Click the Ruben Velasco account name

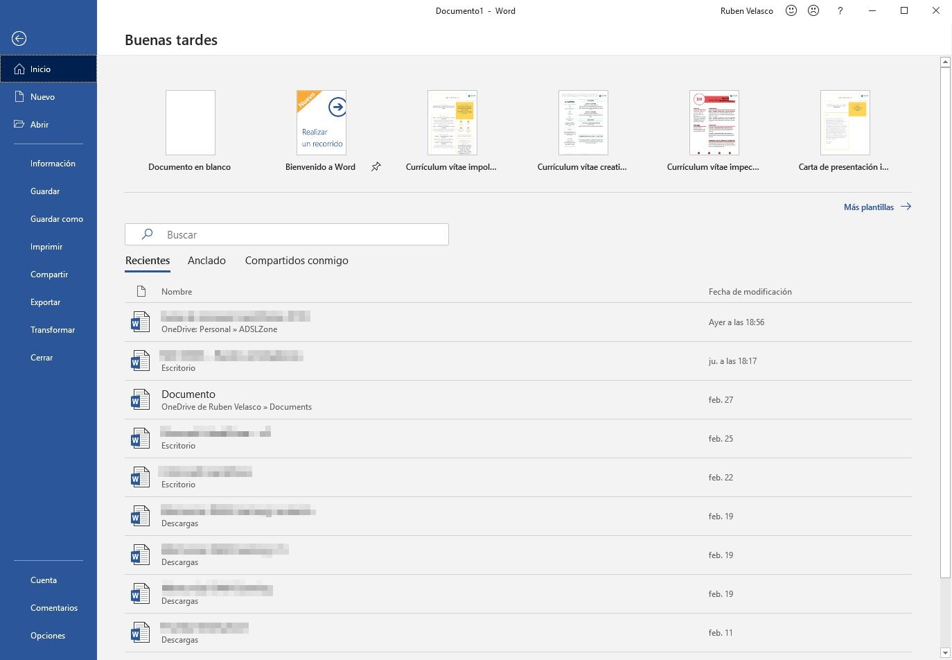coord(747,11)
